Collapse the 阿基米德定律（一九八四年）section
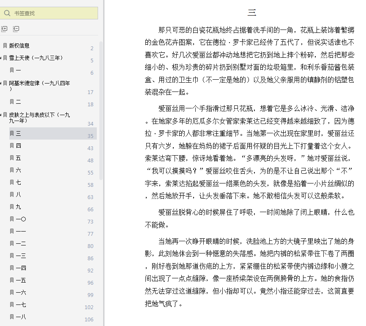This screenshot has height=326, width=366. (1, 83)
